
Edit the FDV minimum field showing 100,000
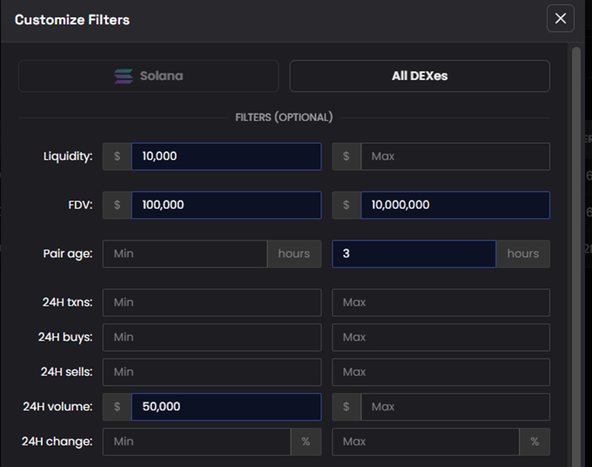226,205
